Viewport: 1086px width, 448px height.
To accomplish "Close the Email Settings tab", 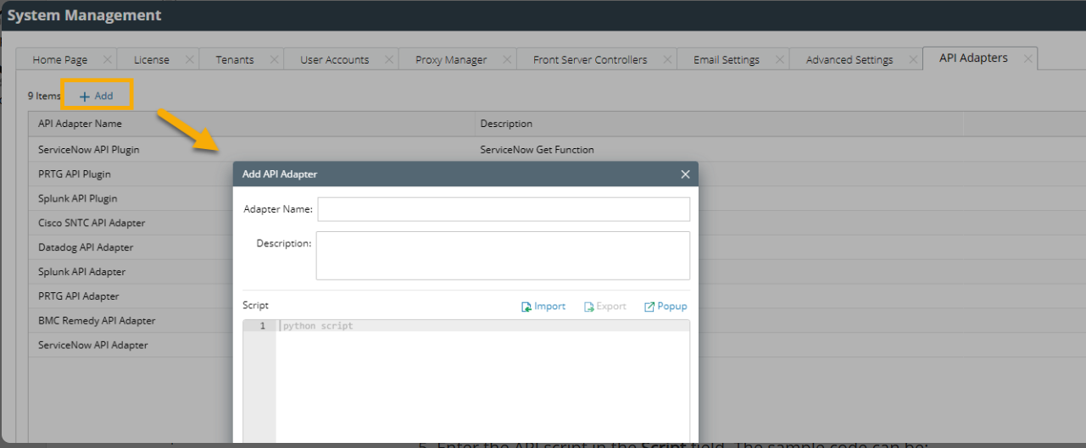I will coord(779,59).
